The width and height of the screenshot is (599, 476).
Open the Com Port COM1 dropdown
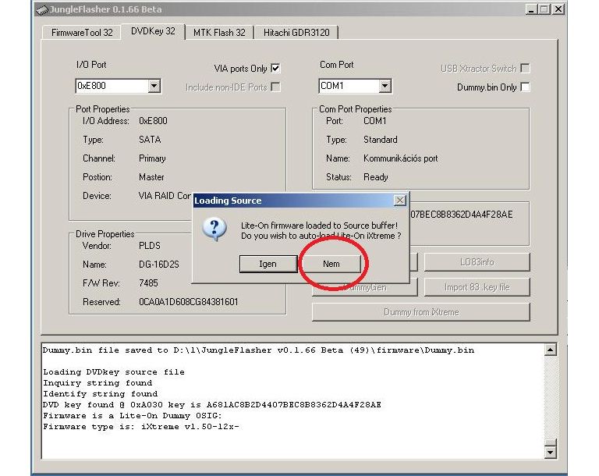tap(385, 87)
